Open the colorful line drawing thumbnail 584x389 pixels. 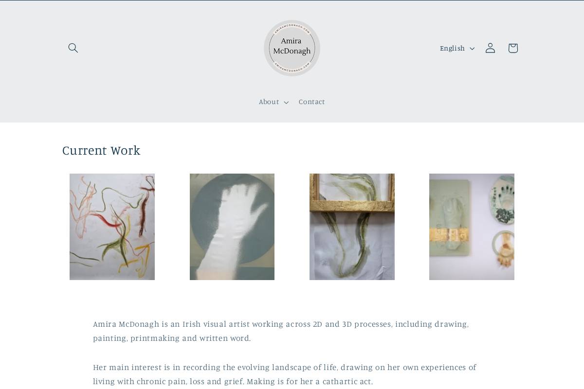pyautogui.click(x=112, y=227)
